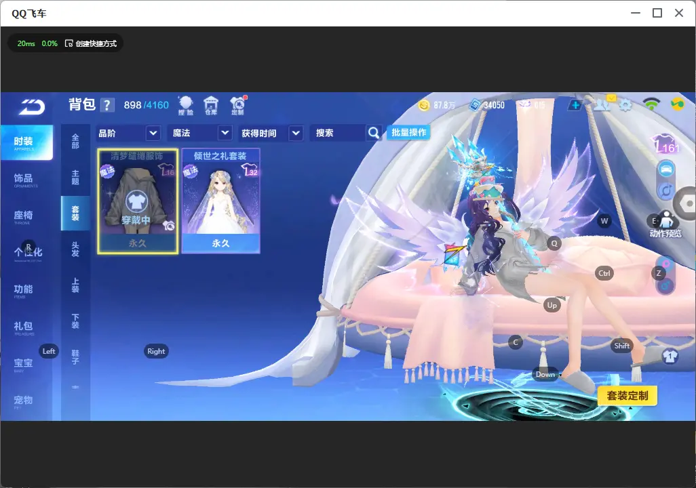Viewport: 696px width, 488px height.
Task: Click the Left key overlay bubble
Action: pyautogui.click(x=49, y=351)
